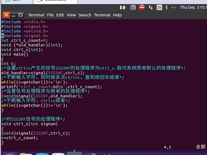Click the printf ctrl_c_count line

click(x=51, y=87)
